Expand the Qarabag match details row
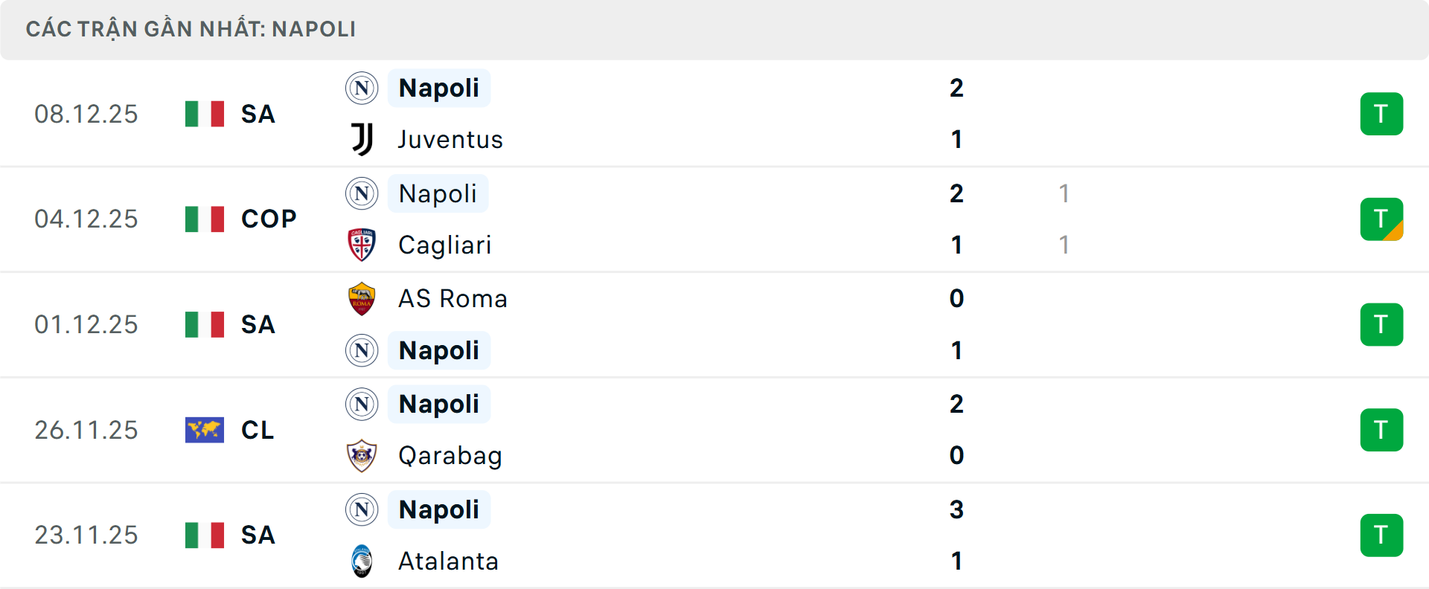This screenshot has height=589, width=1429. pyautogui.click(x=714, y=429)
